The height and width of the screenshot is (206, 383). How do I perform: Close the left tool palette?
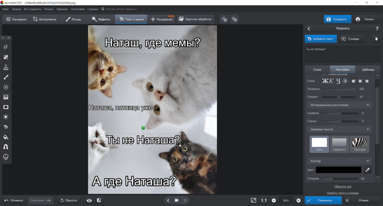(3, 38)
